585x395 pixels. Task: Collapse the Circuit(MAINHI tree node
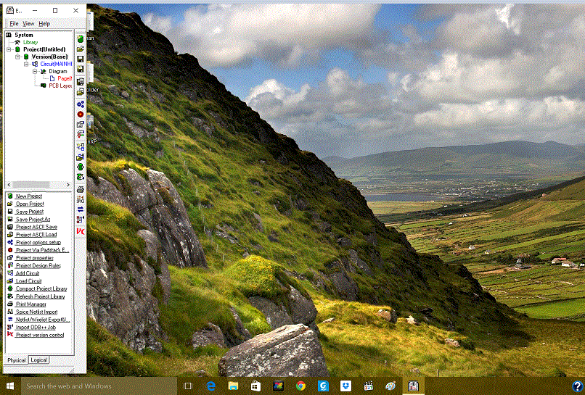(x=26, y=64)
